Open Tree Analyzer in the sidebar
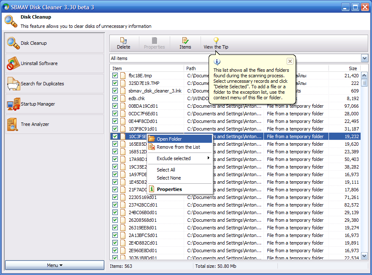The height and width of the screenshot is (275, 372). point(54,124)
